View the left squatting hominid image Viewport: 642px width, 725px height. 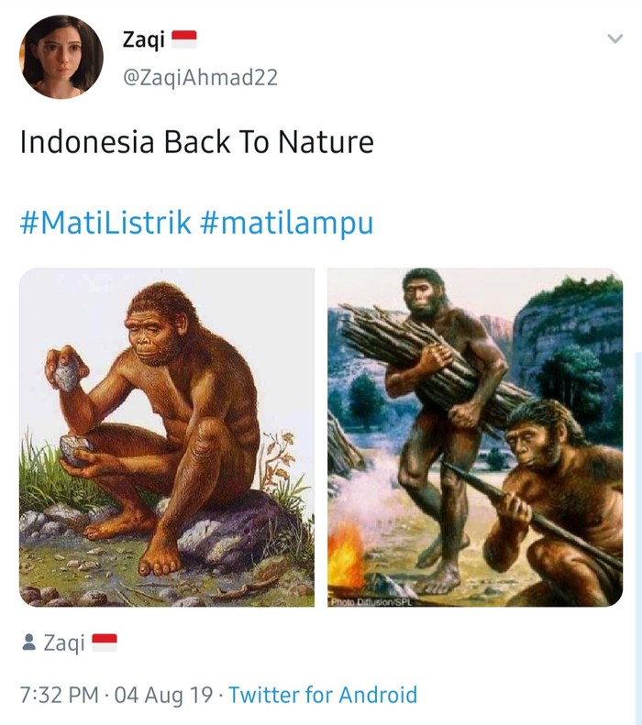pyautogui.click(x=167, y=437)
